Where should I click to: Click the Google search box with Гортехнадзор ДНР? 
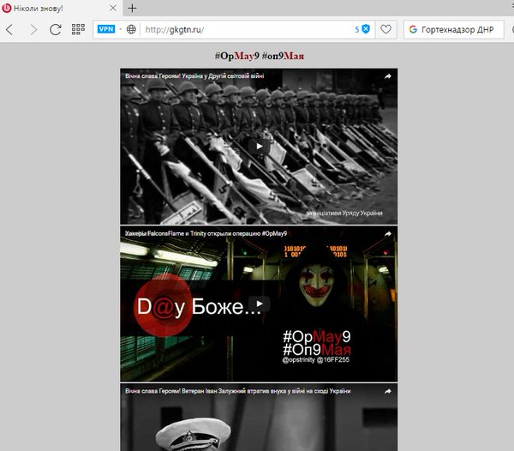454,29
